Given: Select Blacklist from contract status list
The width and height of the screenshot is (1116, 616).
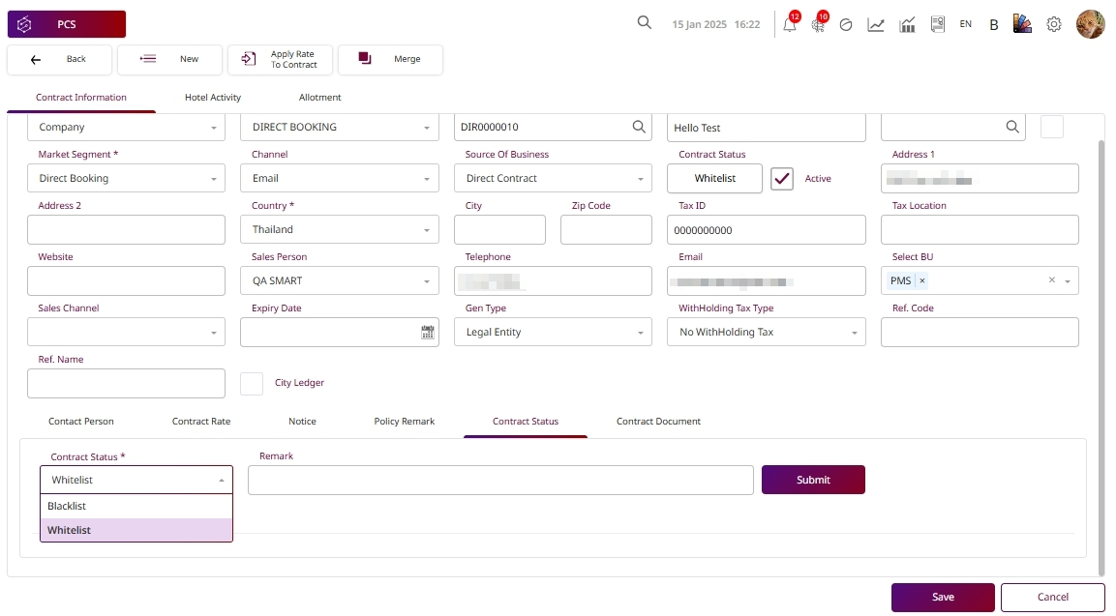Looking at the screenshot, I should pyautogui.click(x=136, y=506).
